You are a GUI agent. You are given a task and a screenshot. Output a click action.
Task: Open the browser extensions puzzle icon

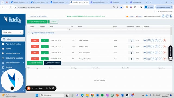(135, 7)
